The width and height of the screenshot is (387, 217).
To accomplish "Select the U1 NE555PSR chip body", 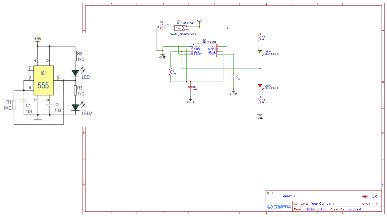I will point(205,50).
